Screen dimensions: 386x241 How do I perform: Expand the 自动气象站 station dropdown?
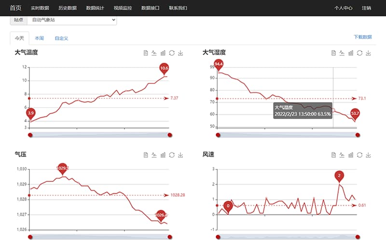click(x=72, y=20)
